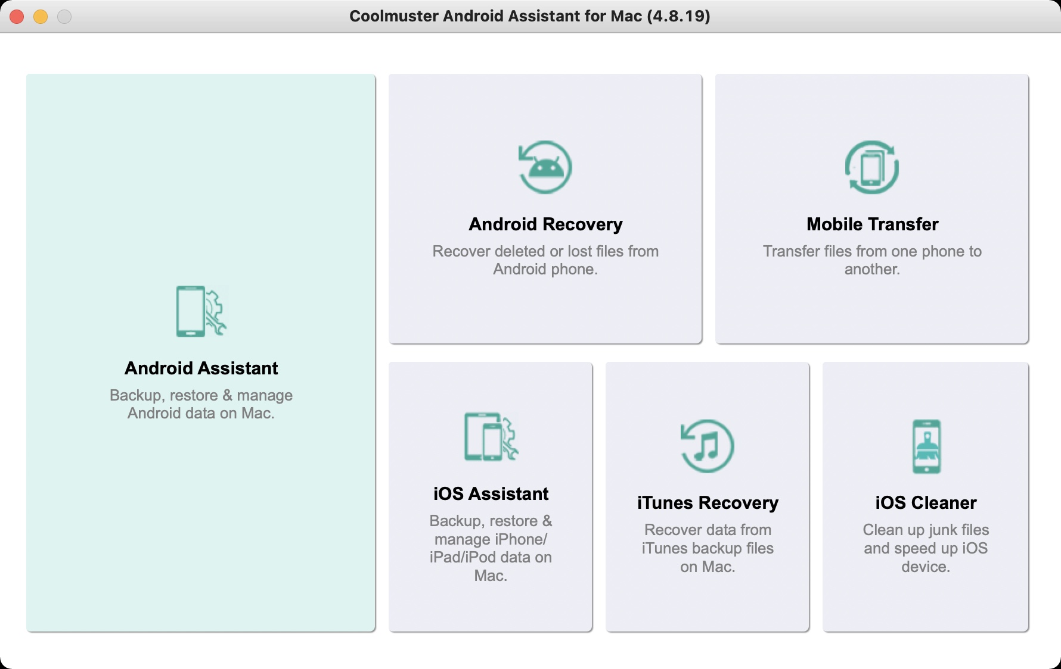
Task: Open the iOS Assistant heading
Action: [x=491, y=494]
